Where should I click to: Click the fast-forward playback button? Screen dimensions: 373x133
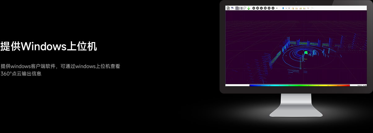(x=265, y=8)
